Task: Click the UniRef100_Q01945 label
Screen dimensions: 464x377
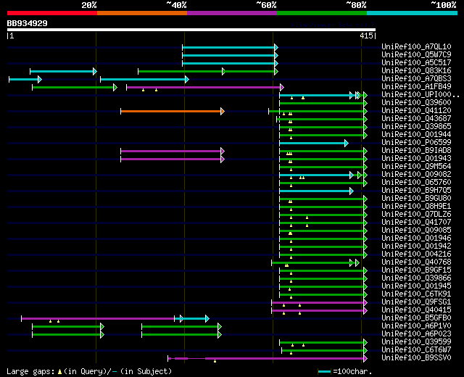Action: click(x=416, y=286)
